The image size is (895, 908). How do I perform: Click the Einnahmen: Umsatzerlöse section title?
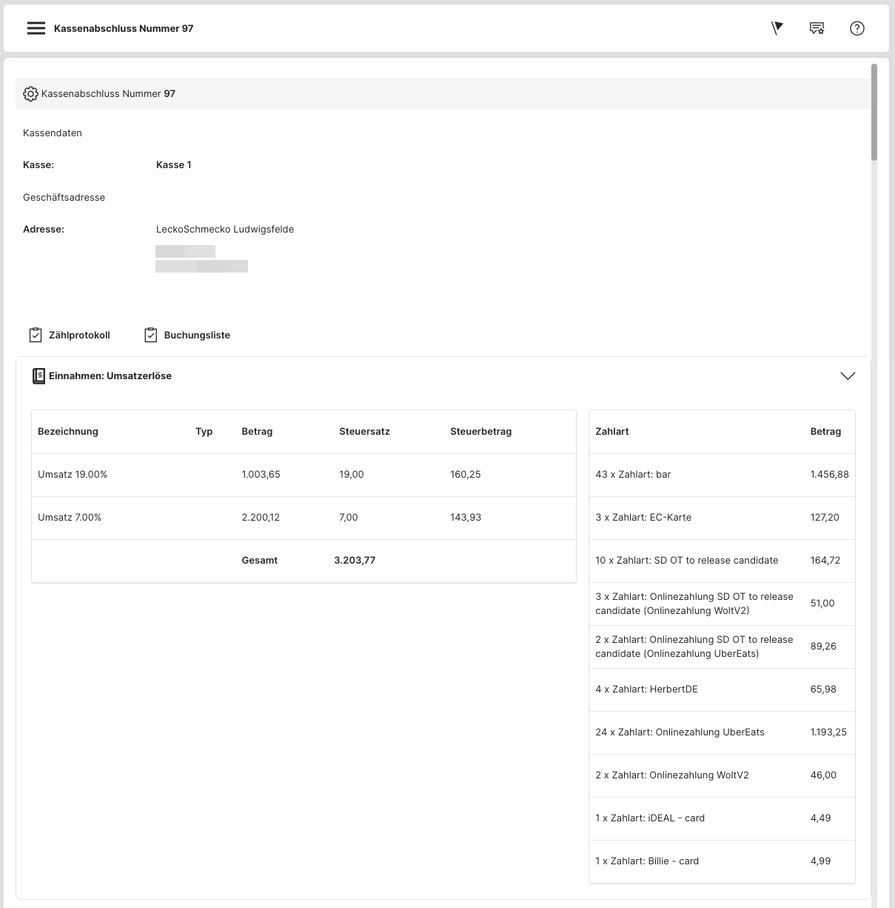(x=110, y=376)
